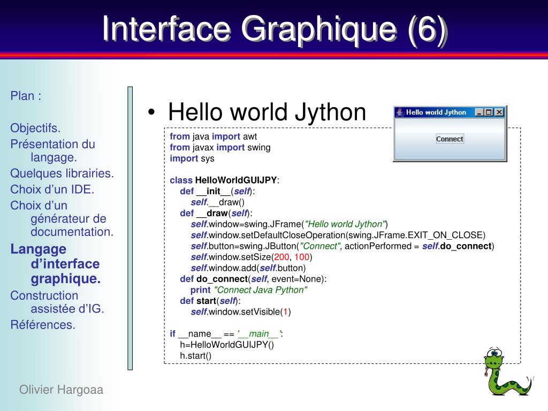Click the Interface Graphique (6) slide title
Viewport: 548px width, 411px height.
point(275,29)
